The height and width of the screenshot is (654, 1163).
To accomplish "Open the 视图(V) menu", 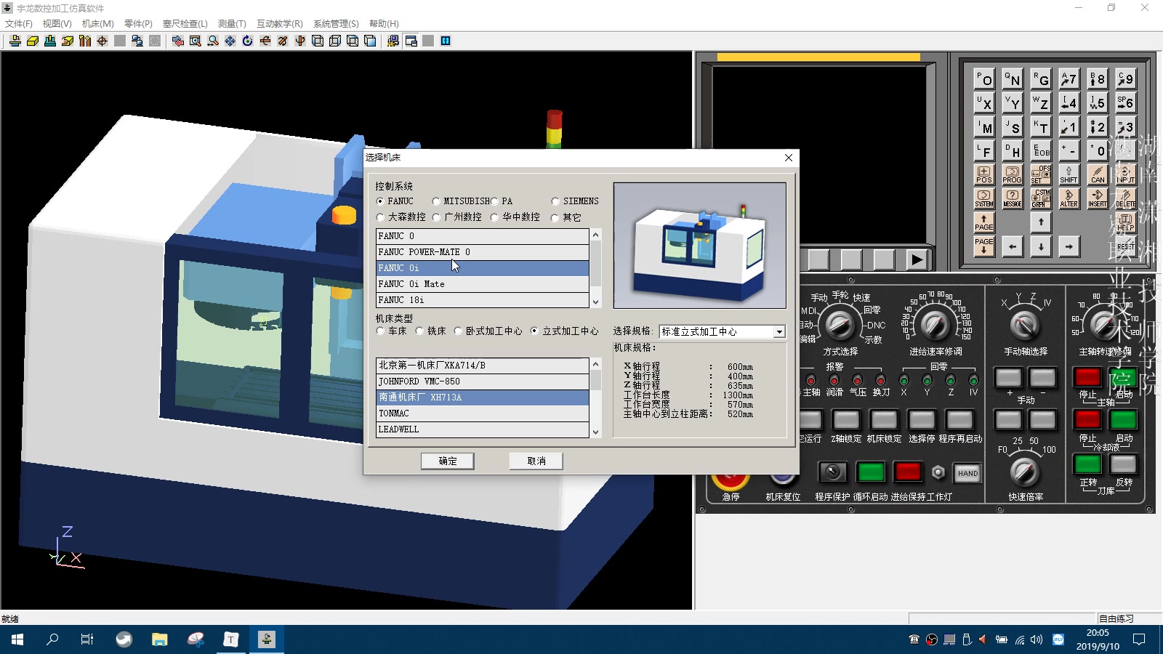I will click(x=57, y=23).
